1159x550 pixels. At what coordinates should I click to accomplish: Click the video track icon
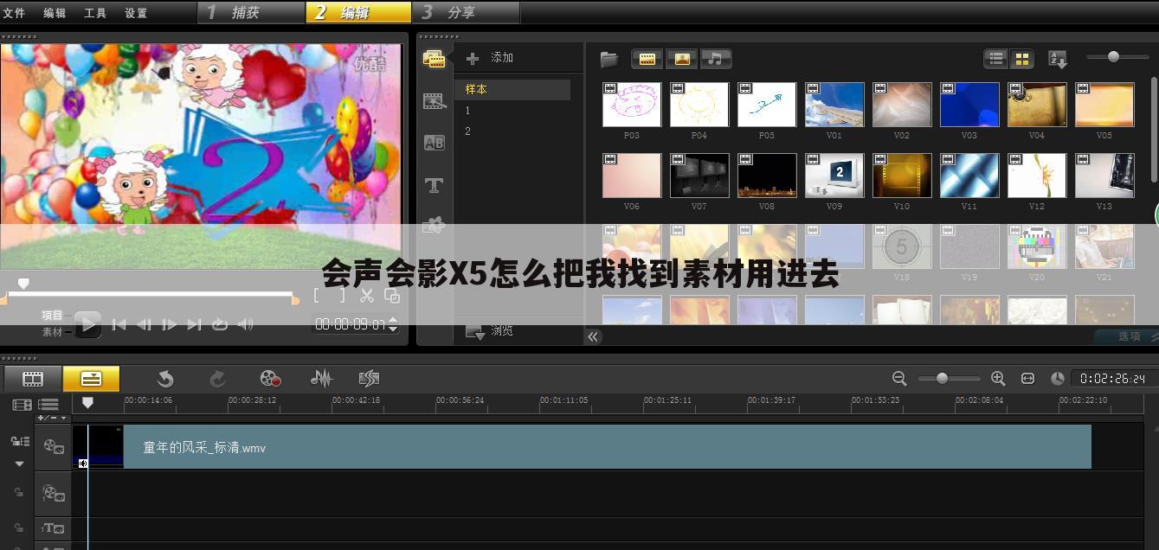[x=54, y=446]
